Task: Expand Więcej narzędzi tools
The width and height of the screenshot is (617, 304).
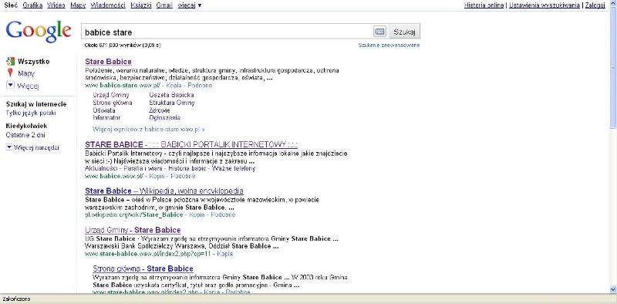Action: click(32, 147)
